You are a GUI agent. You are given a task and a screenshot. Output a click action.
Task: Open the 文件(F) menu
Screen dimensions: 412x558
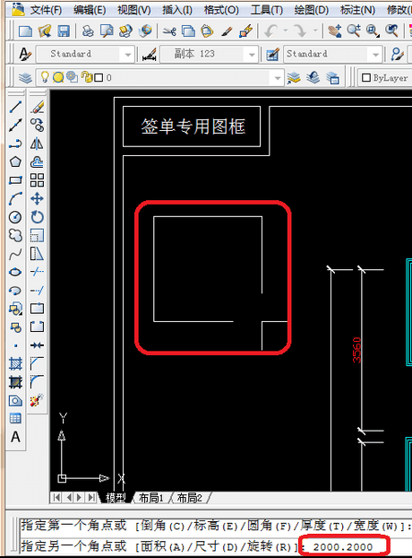[x=46, y=10]
